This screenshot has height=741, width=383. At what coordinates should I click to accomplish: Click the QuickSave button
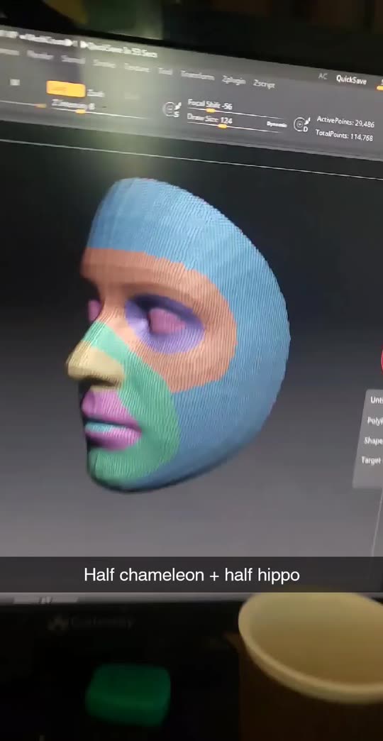351,79
